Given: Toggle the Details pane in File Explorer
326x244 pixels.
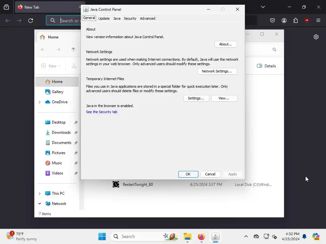Looking at the screenshot, I should point(266,66).
